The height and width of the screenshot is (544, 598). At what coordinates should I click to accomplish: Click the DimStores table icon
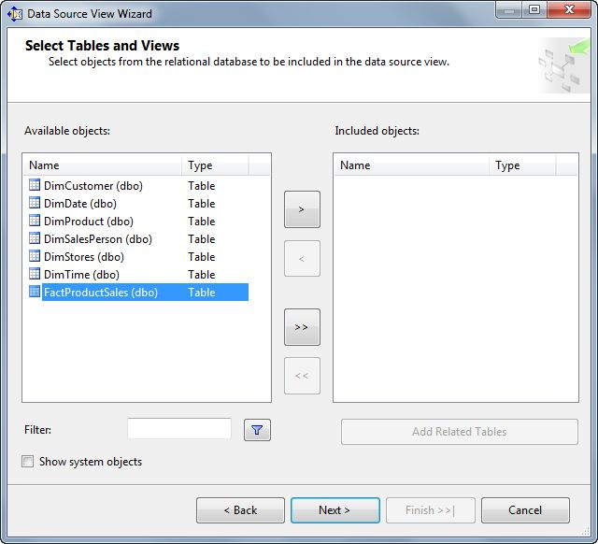35,256
